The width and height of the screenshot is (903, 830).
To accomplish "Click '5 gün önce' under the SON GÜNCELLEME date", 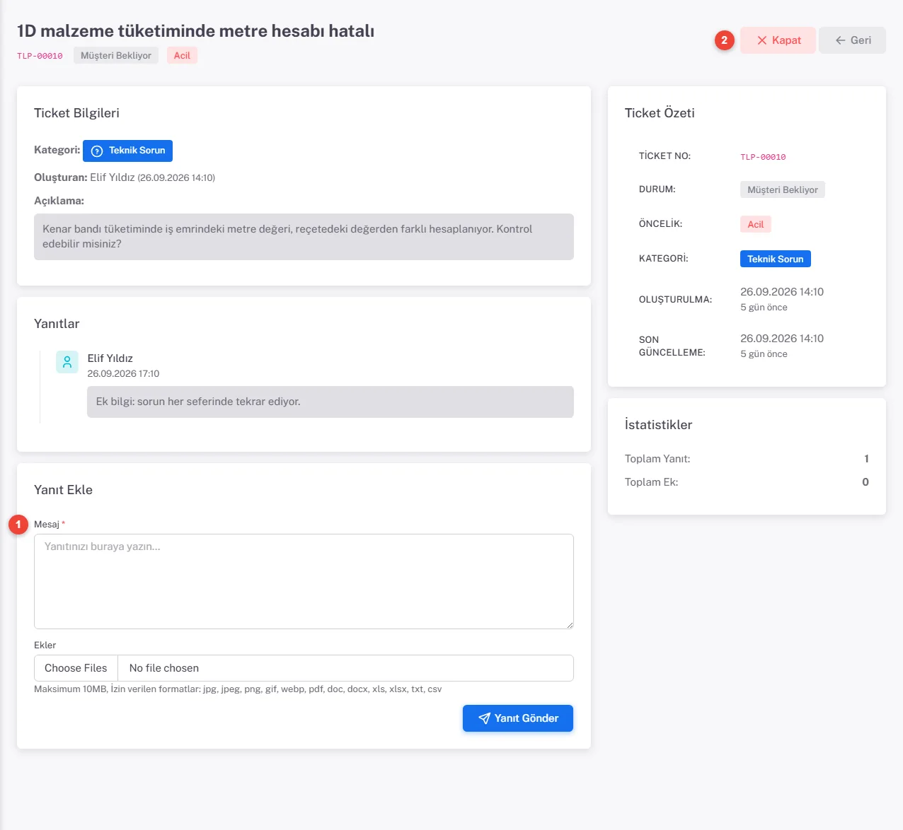I will (x=764, y=354).
